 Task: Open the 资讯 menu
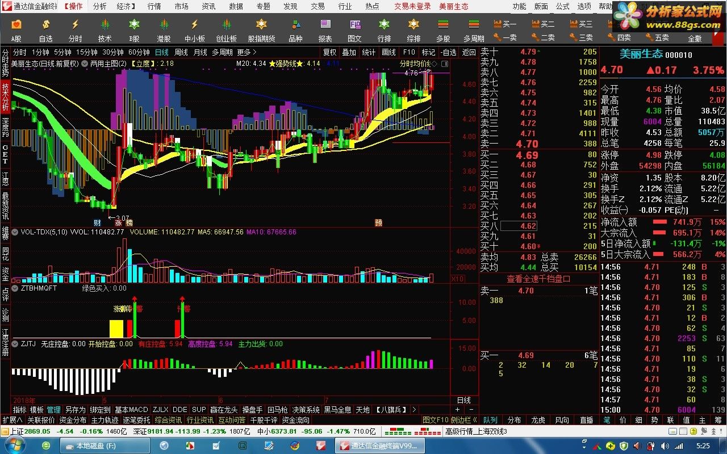pos(208,6)
